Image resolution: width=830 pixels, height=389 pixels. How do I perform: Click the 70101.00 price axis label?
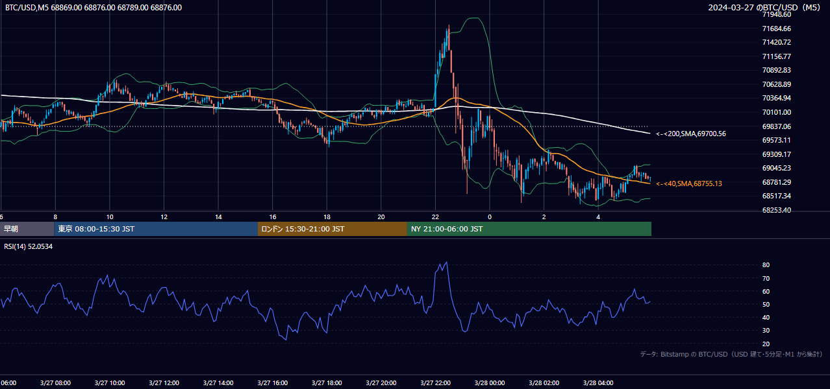pos(777,112)
